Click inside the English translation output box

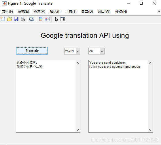118,96
